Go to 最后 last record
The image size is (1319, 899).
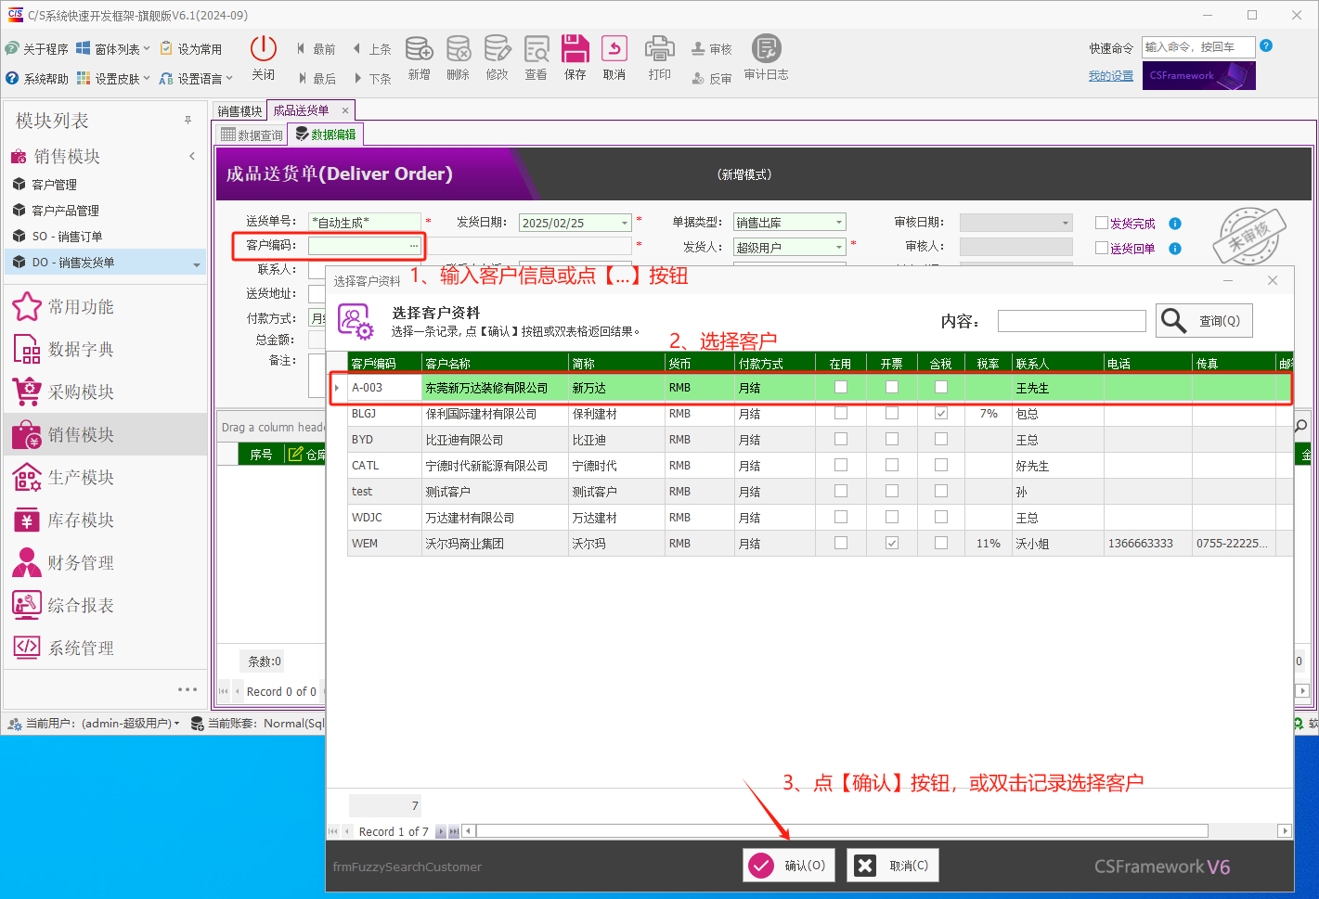click(x=316, y=79)
